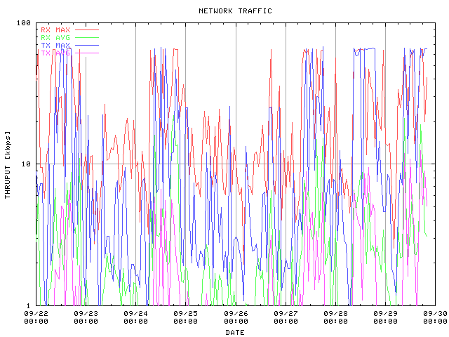This screenshot has width=449, height=337.
Task: Click the red RX MAX legend line sample
Action: [x=87, y=30]
